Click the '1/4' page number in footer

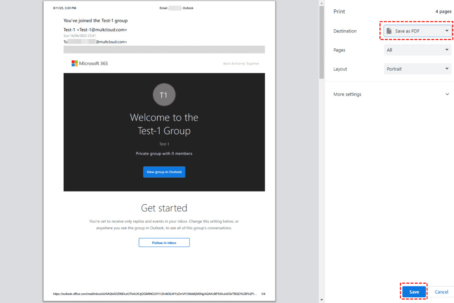pos(263,294)
